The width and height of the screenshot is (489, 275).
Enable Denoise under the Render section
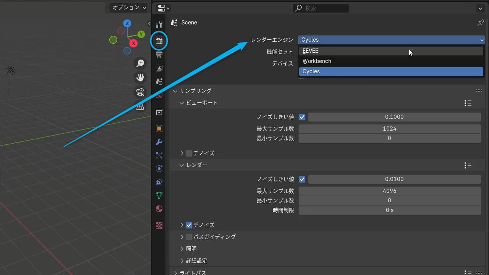click(189, 225)
